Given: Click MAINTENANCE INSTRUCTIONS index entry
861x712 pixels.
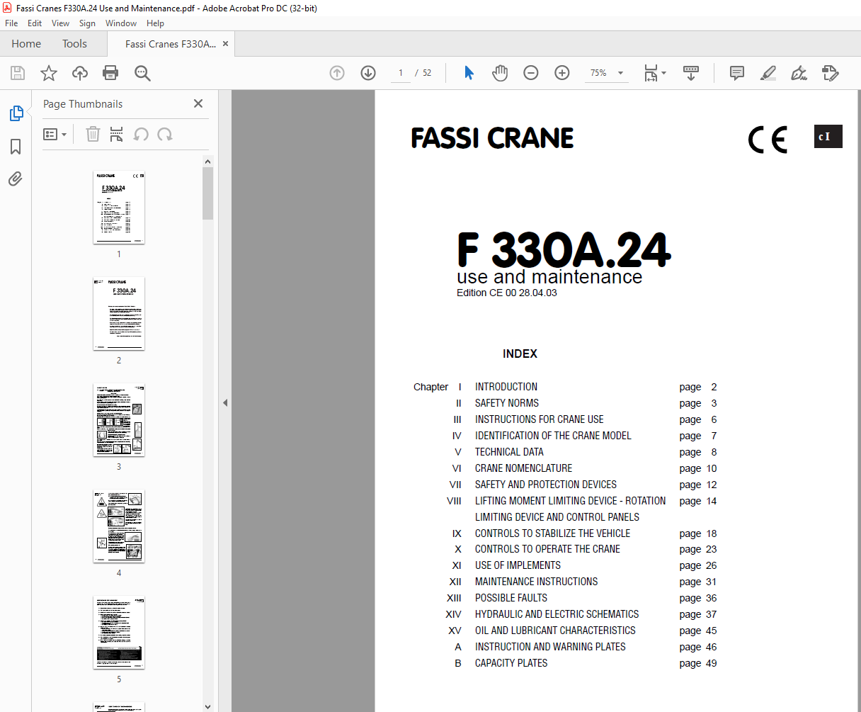Looking at the screenshot, I should [x=536, y=582].
